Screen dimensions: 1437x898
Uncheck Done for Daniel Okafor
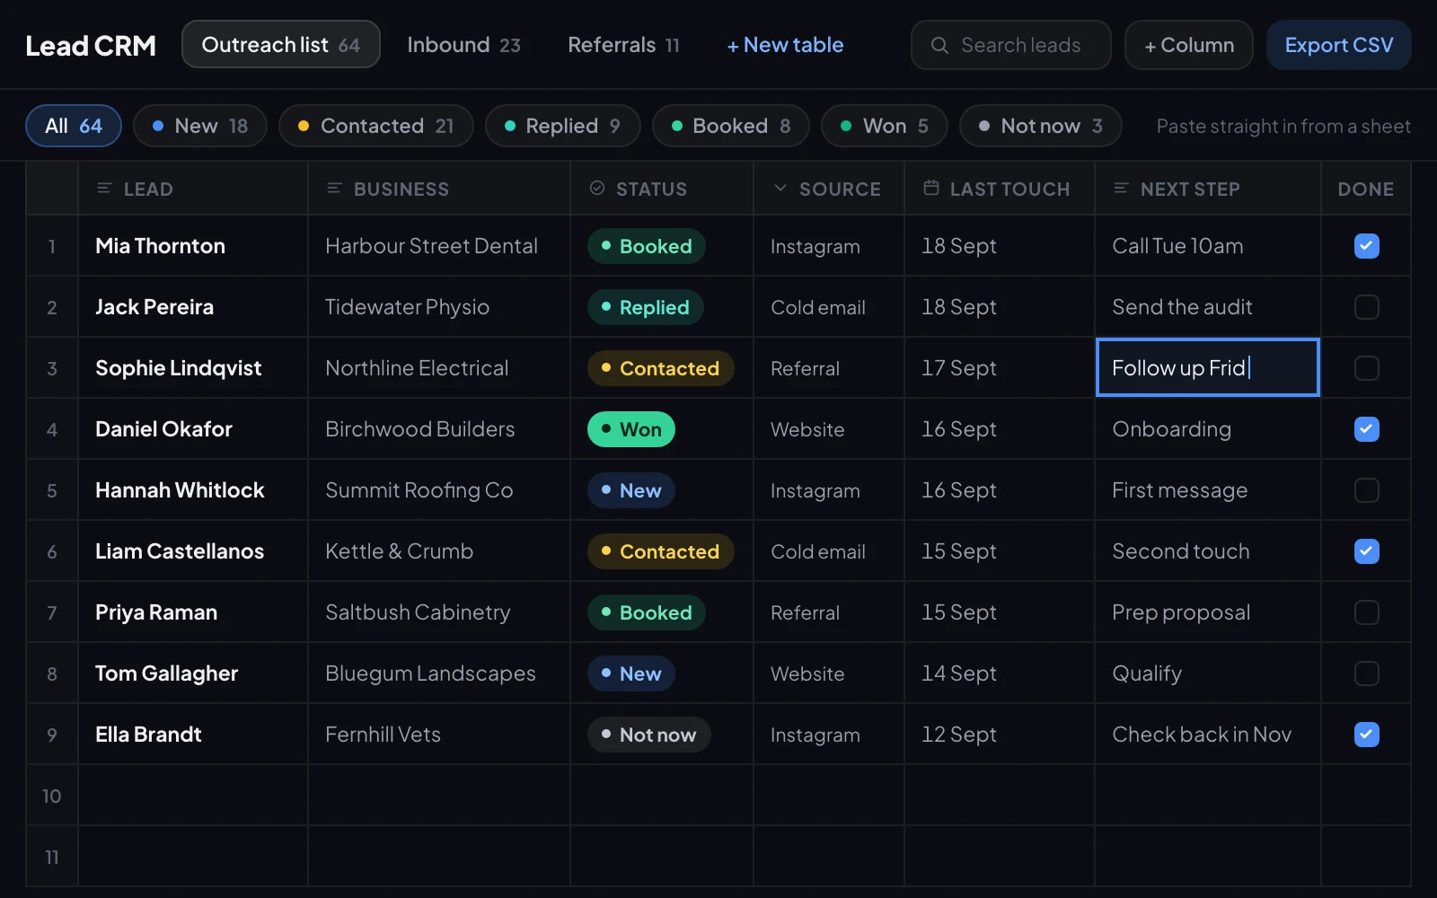click(1366, 429)
